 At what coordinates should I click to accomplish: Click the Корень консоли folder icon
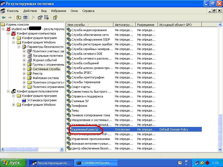click(3, 24)
